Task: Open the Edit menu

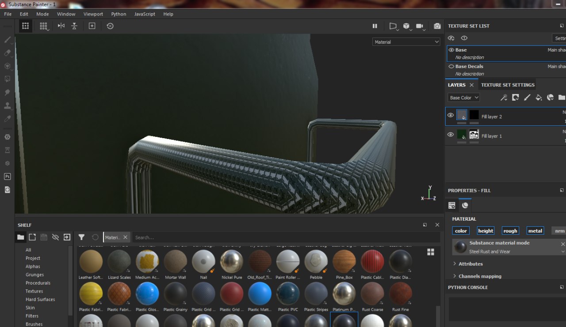Action: click(x=24, y=14)
